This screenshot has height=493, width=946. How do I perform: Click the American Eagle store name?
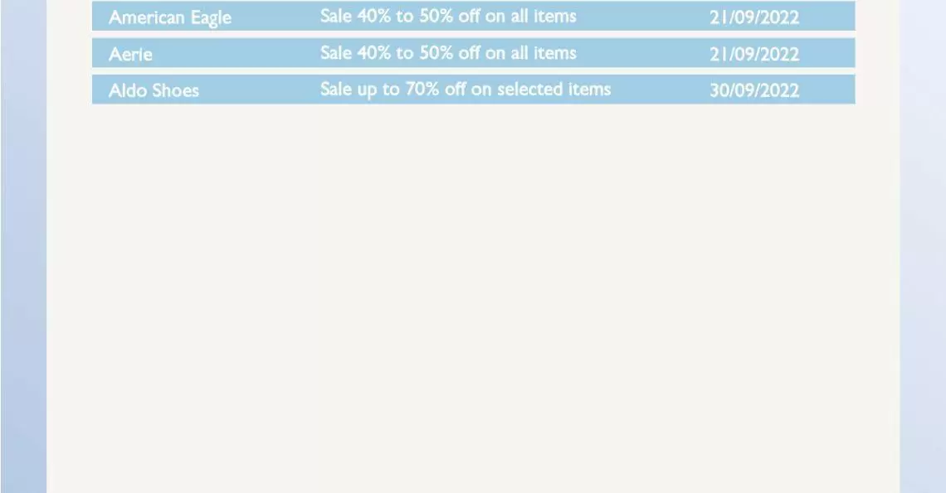(170, 17)
